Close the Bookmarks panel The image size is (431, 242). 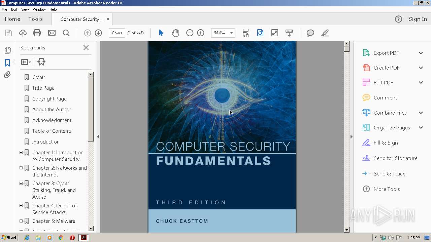(86, 48)
